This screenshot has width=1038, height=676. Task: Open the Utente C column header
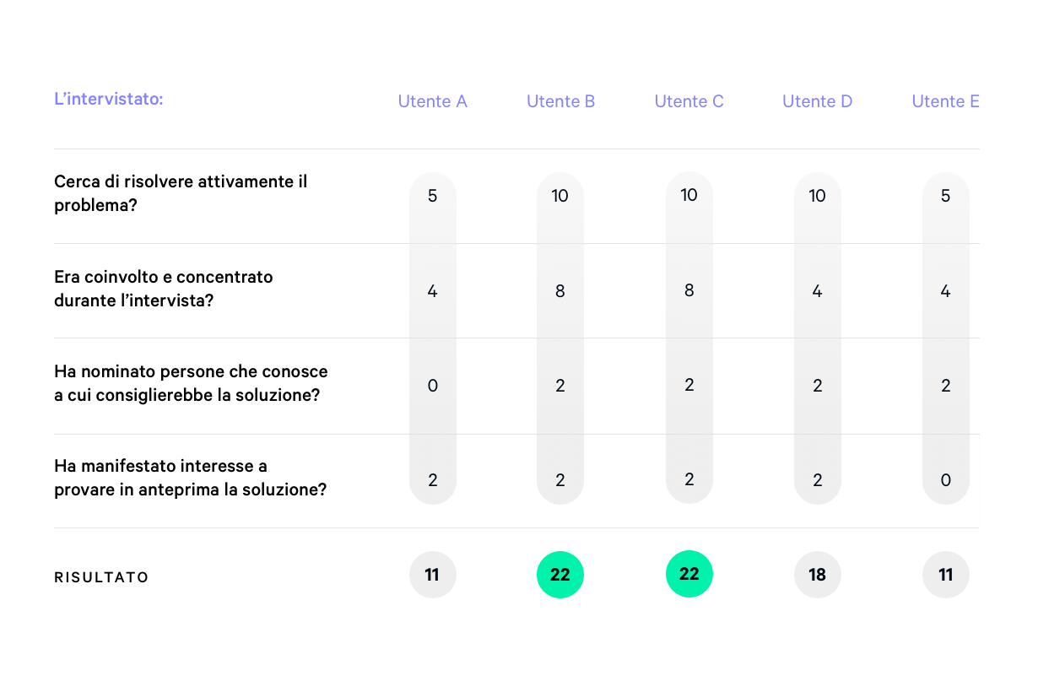689,102
